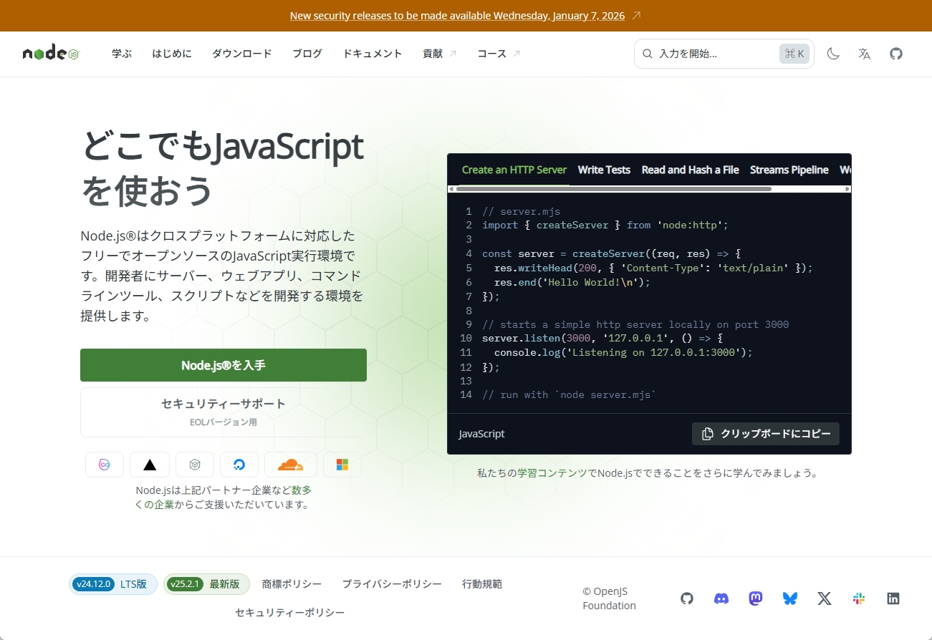Open the 貢献 menu item
The image size is (932, 640).
point(439,54)
